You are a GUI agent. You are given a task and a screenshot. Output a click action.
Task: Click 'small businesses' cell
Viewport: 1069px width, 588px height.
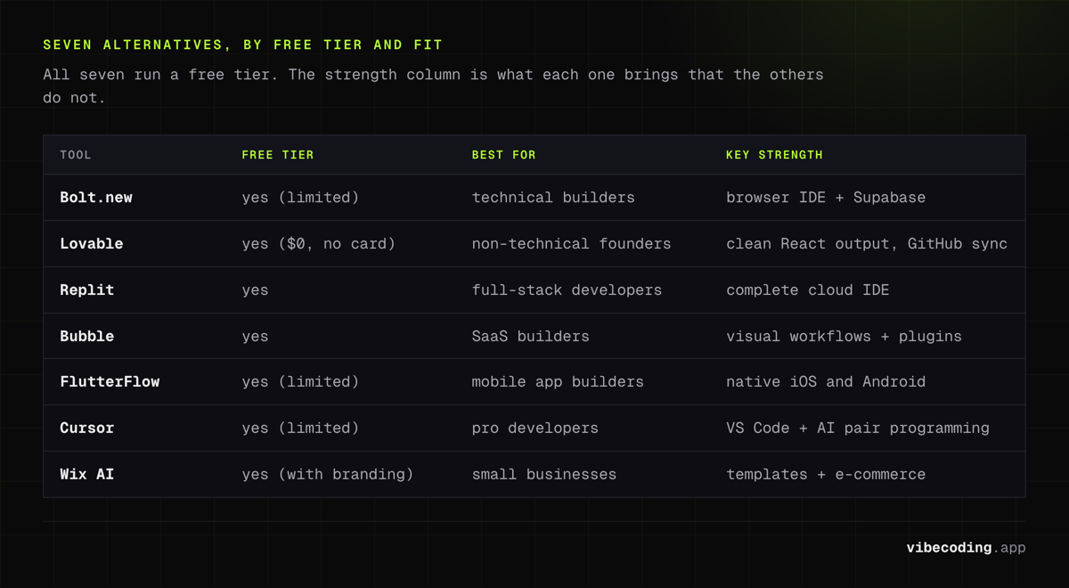coord(544,474)
